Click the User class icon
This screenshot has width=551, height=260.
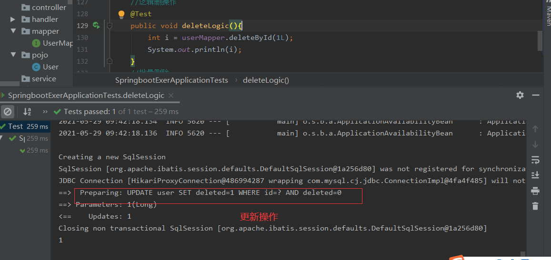pyautogui.click(x=36, y=67)
